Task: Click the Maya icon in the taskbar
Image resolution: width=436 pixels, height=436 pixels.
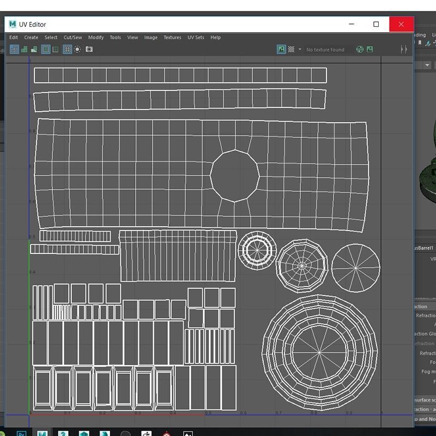Action: click(43, 433)
